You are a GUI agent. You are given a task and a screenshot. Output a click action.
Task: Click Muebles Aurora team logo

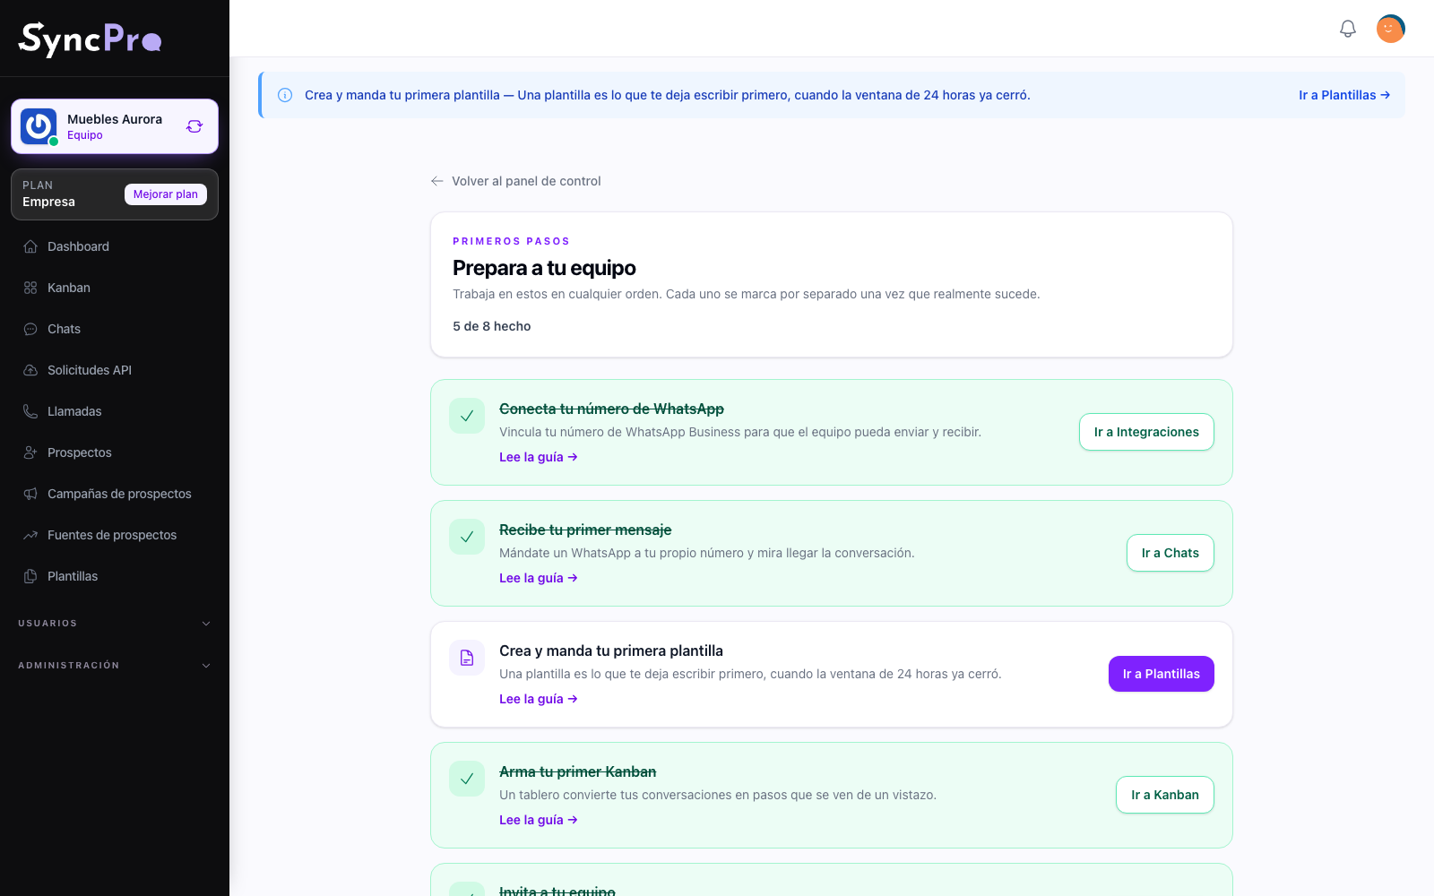39,126
